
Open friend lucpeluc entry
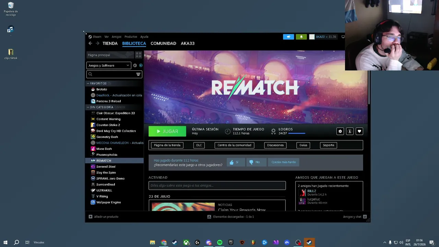pos(313,201)
